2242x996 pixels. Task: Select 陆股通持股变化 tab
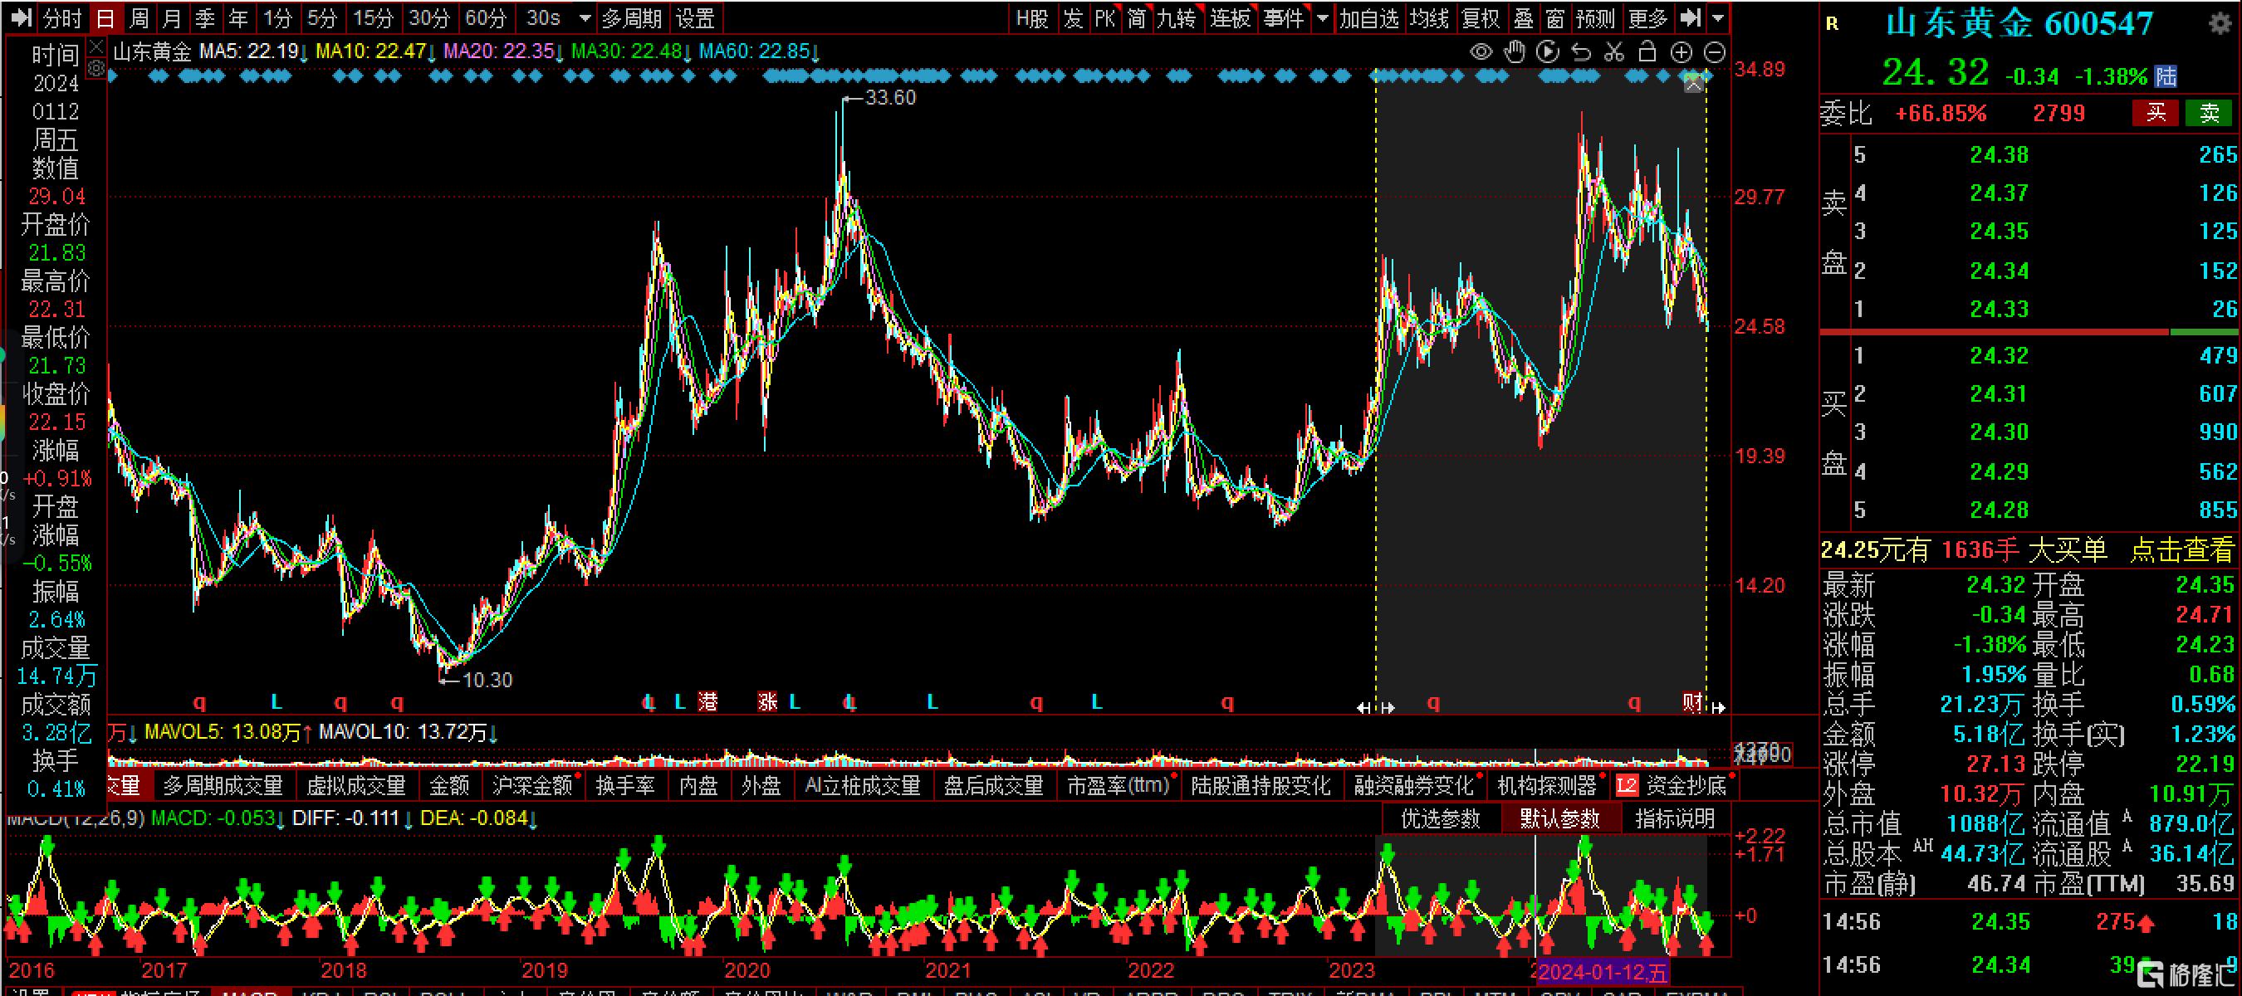(x=1261, y=785)
